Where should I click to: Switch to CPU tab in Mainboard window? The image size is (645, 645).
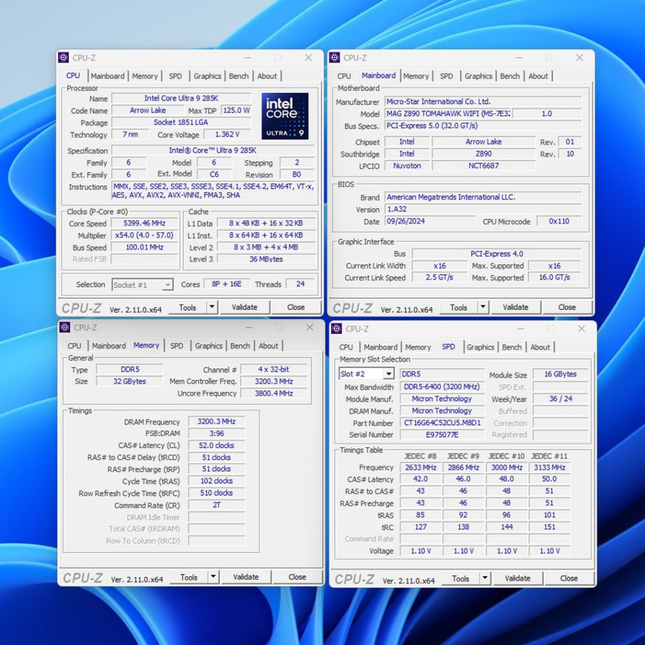(x=344, y=76)
